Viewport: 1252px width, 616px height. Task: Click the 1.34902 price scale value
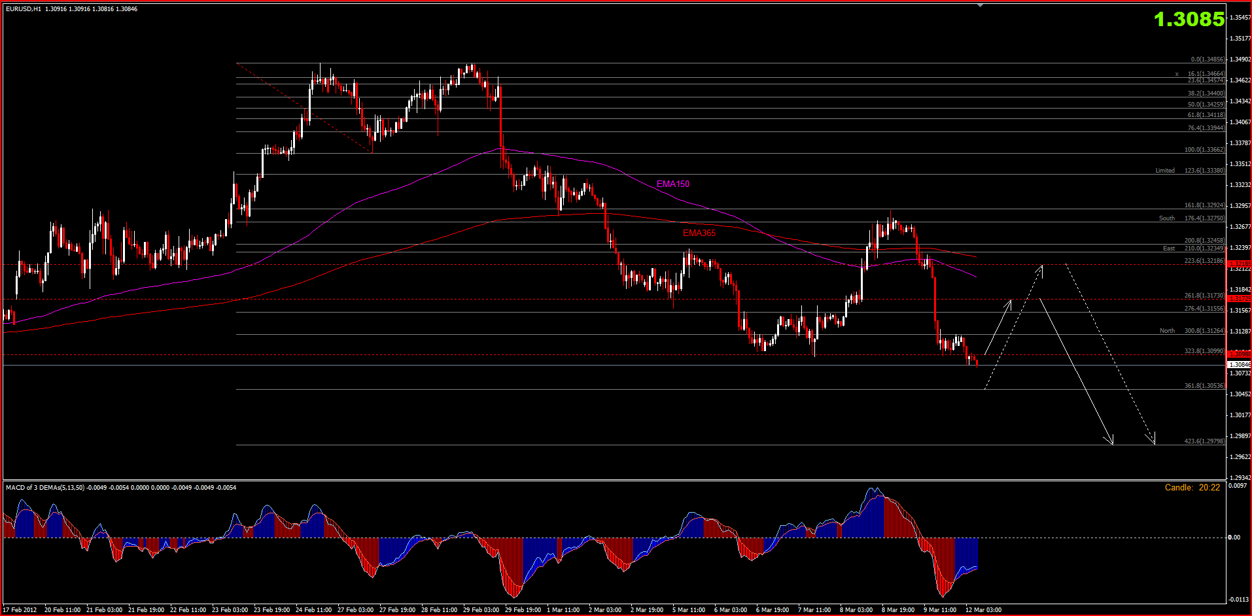(x=1240, y=60)
